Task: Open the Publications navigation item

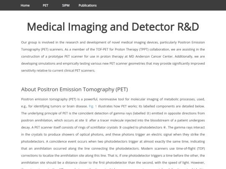Action: tap(87, 5)
